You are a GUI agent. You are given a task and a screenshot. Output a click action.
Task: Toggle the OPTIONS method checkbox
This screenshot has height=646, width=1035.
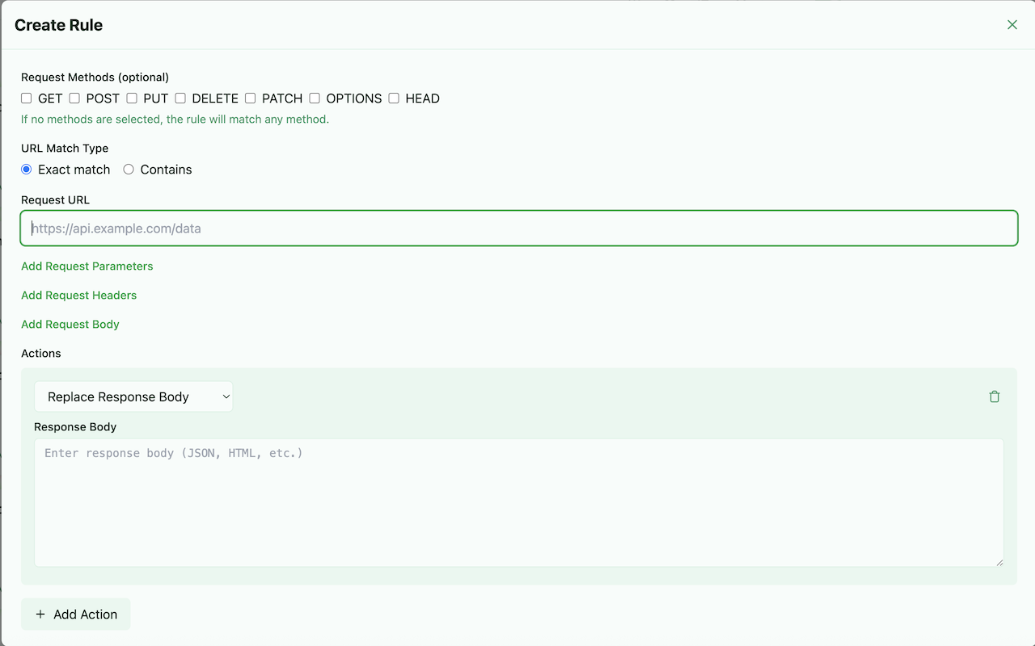(x=315, y=99)
